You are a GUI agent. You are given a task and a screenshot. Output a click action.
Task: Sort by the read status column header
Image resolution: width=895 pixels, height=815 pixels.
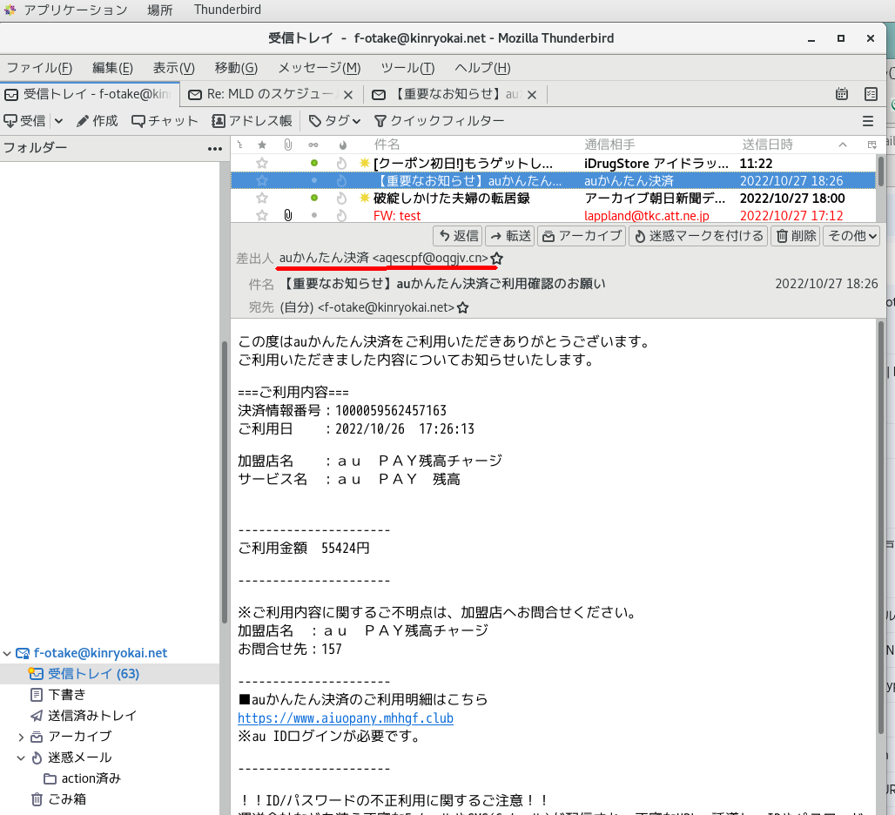[313, 145]
